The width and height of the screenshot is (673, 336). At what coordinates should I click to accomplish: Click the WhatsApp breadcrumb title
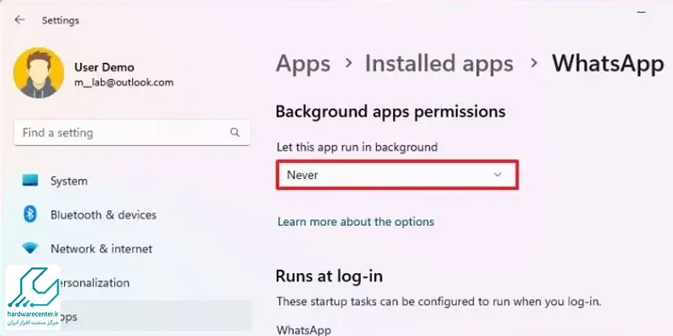[x=607, y=64]
